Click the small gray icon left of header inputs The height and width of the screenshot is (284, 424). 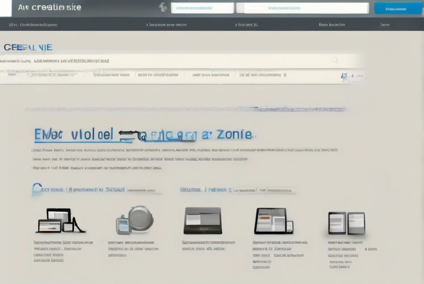click(x=163, y=7)
